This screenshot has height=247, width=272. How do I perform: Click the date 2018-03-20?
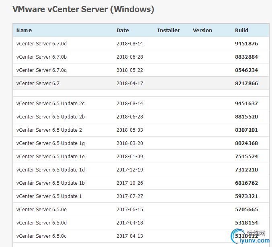[130, 143]
